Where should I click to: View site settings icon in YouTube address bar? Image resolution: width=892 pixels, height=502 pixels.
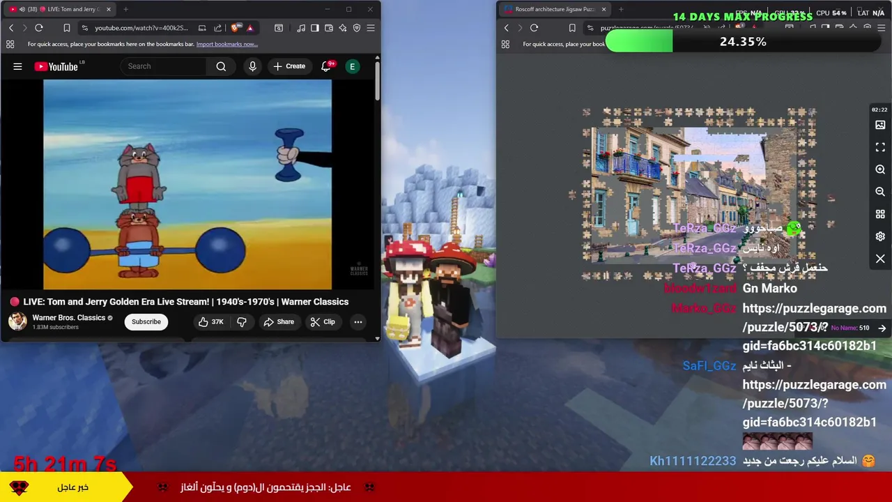85,28
